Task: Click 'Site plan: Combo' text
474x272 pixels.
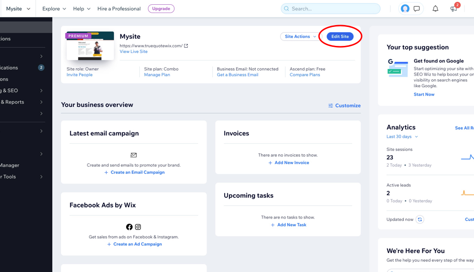Action: 161,69
